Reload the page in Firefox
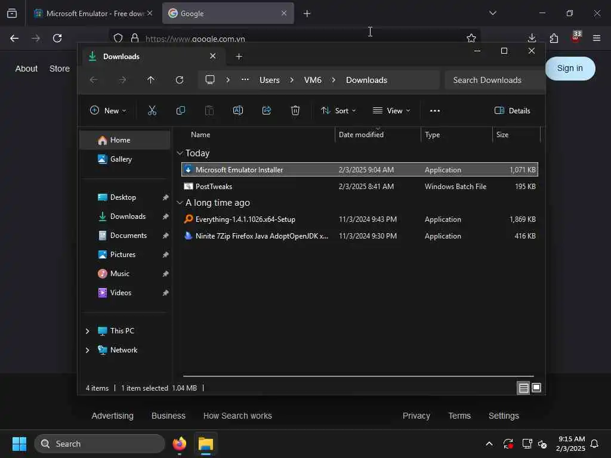611x458 pixels. [x=57, y=38]
